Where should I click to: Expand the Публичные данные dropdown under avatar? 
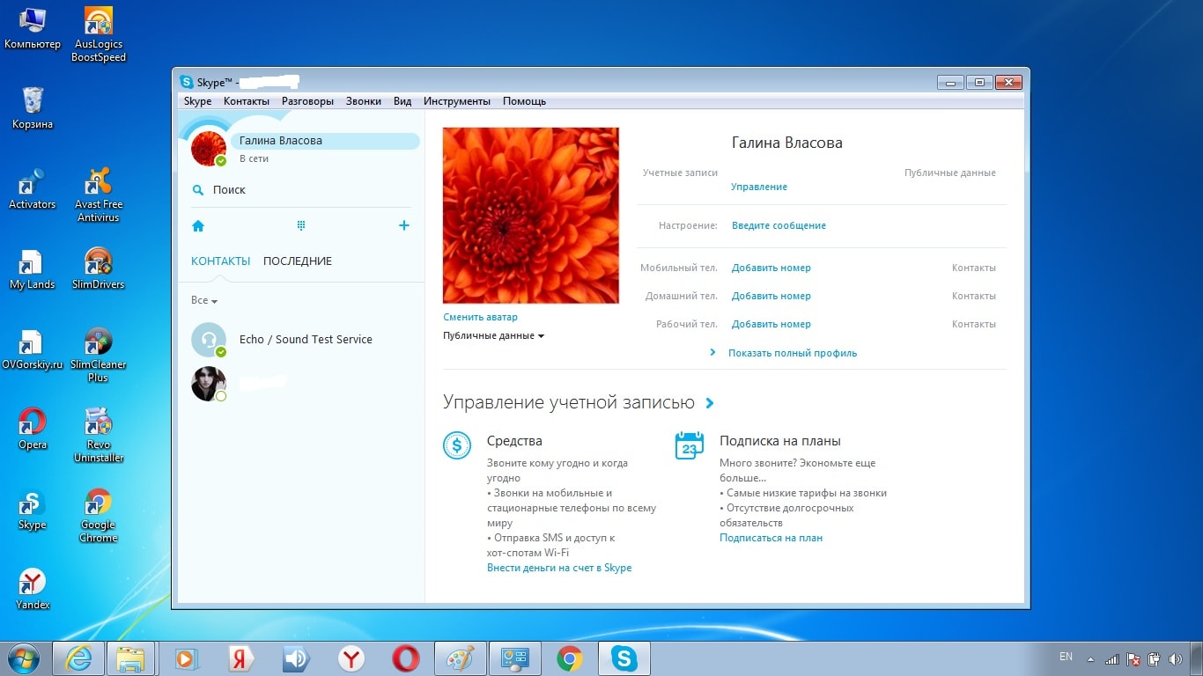point(494,336)
